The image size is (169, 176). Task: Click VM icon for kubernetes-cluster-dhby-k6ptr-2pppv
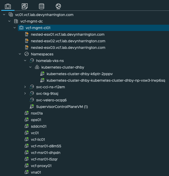tap(42, 74)
